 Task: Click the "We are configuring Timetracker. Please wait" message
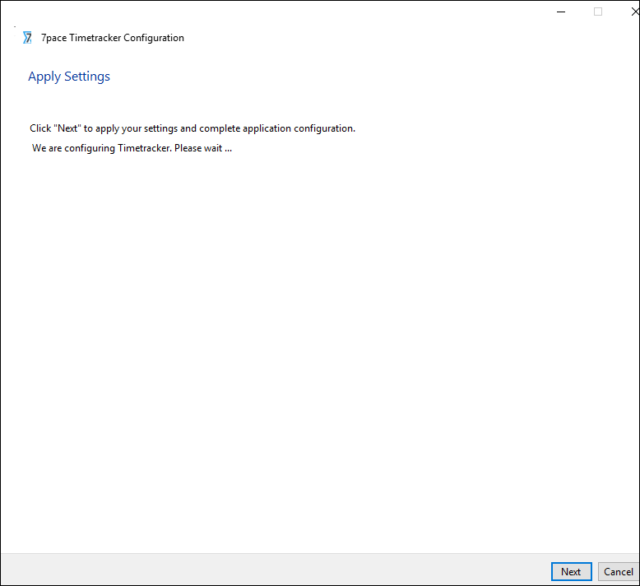pos(132,148)
